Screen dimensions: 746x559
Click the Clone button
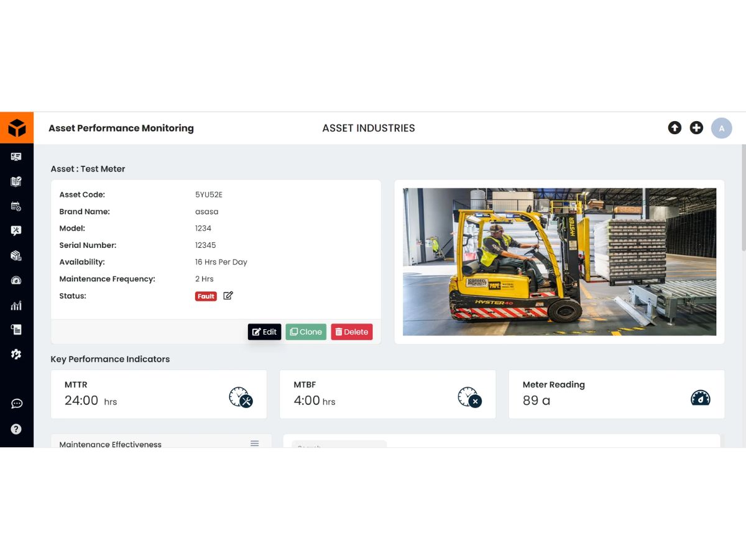click(x=306, y=332)
